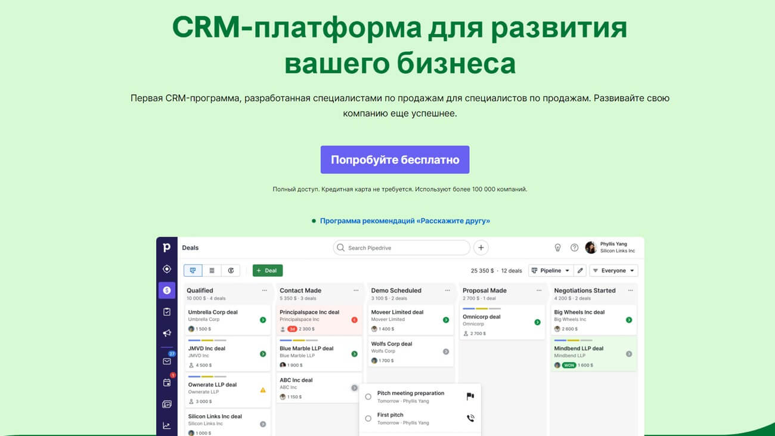Click the lightbulb Sales Assistant icon

pos(558,248)
